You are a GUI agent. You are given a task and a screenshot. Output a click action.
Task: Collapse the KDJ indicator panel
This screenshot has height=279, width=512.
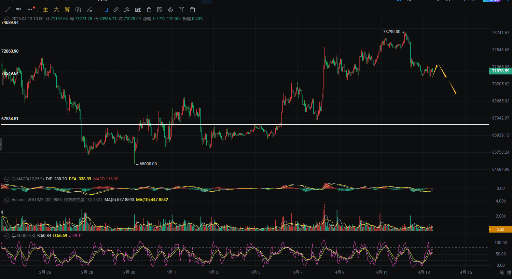(x=6, y=236)
